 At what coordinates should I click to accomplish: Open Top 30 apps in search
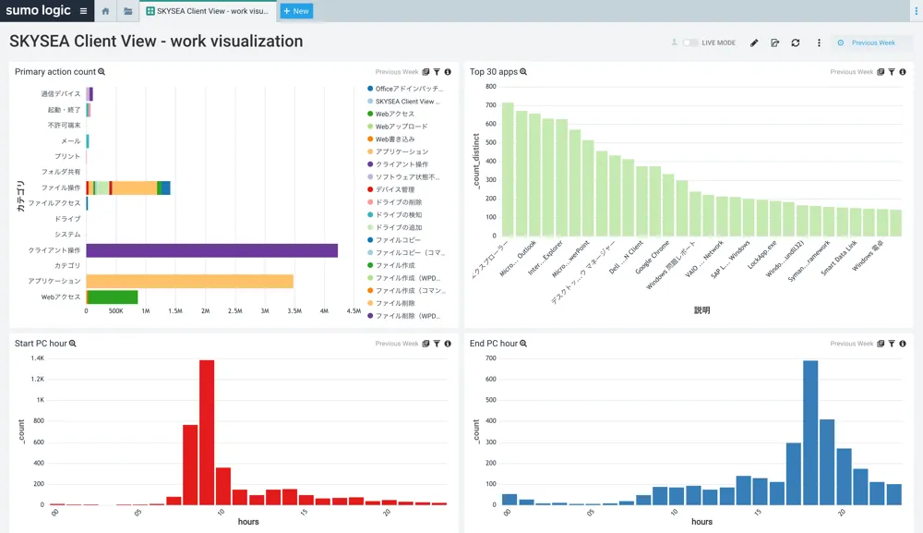[x=523, y=72]
